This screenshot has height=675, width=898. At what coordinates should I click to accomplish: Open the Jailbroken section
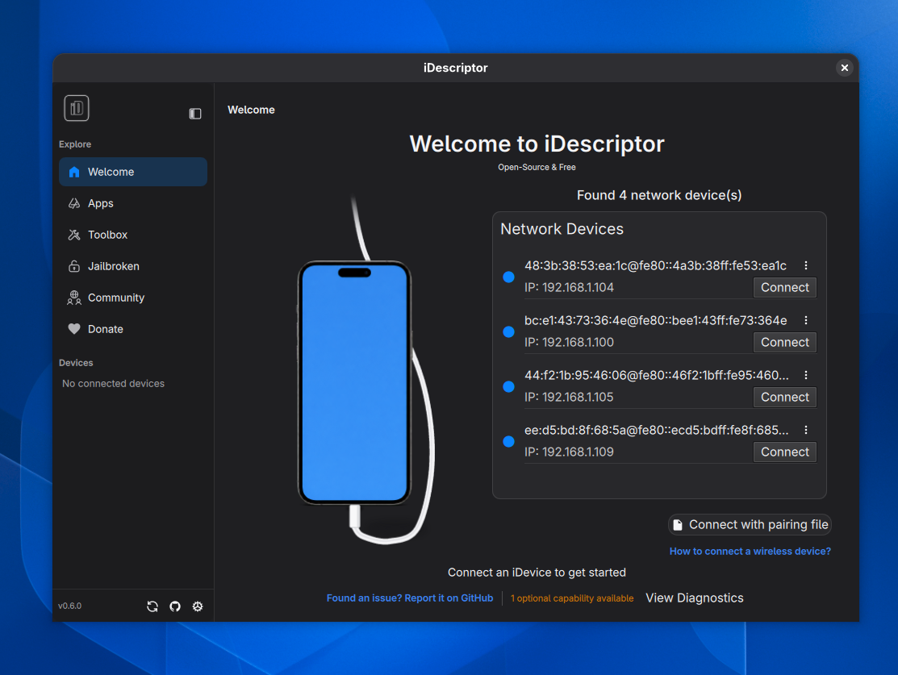pos(133,266)
